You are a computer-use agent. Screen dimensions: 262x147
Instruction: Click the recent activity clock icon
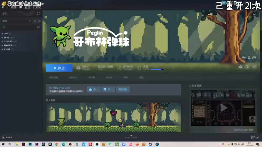point(35,21)
